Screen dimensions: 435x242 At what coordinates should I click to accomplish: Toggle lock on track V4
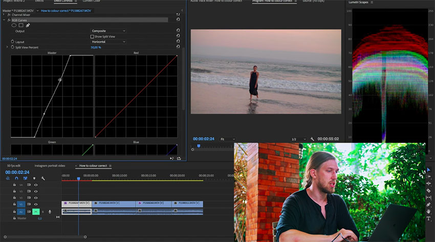[x=14, y=185]
